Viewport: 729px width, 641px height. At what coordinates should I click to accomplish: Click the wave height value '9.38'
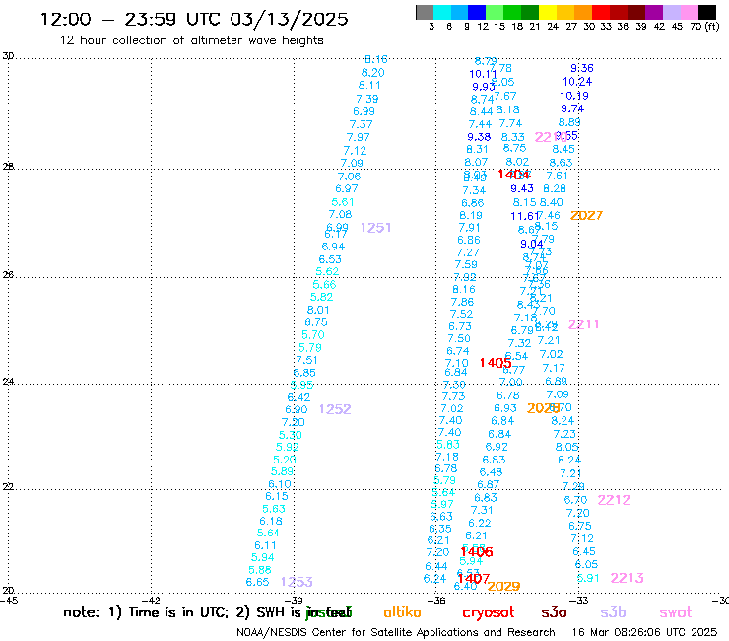(x=479, y=137)
